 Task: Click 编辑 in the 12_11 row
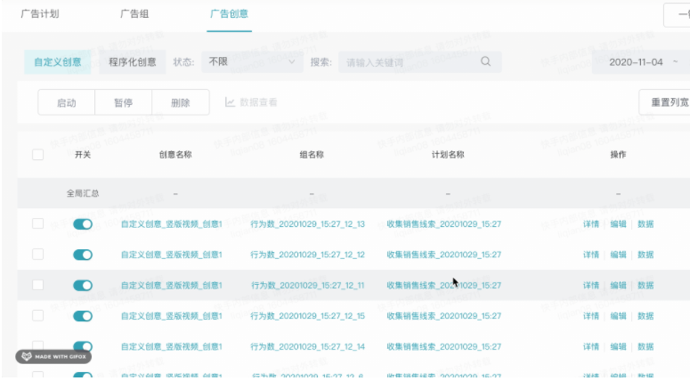click(618, 285)
